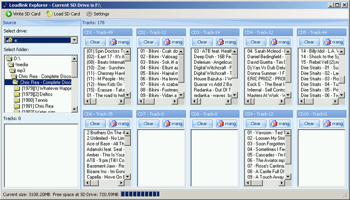This screenshot has height=200, width=350.
Task: Click the rrang button in CD8 panel
Action: (x=227, y=124)
